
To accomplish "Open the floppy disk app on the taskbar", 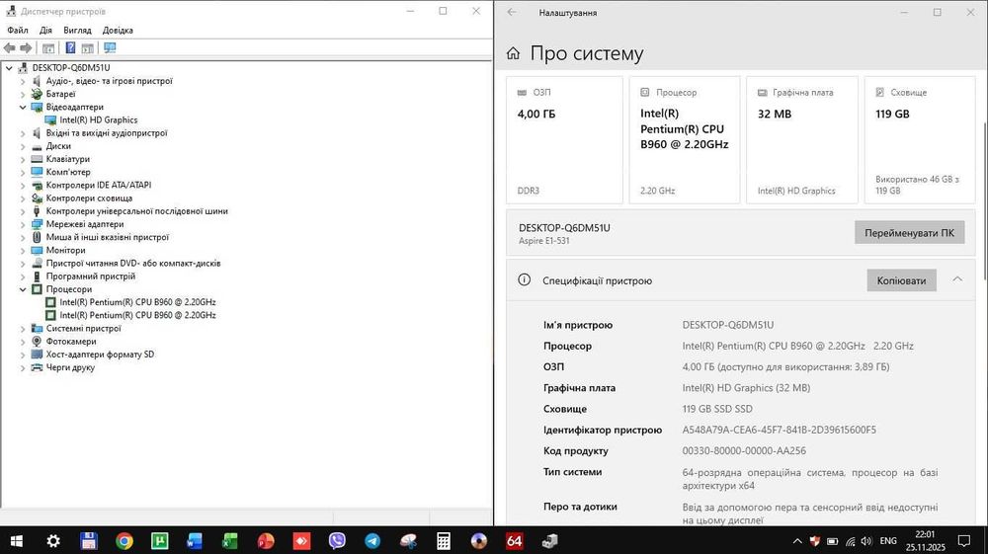I will click(89, 541).
